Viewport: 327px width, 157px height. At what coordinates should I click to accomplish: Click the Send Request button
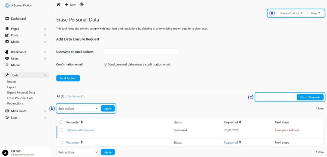68,78
